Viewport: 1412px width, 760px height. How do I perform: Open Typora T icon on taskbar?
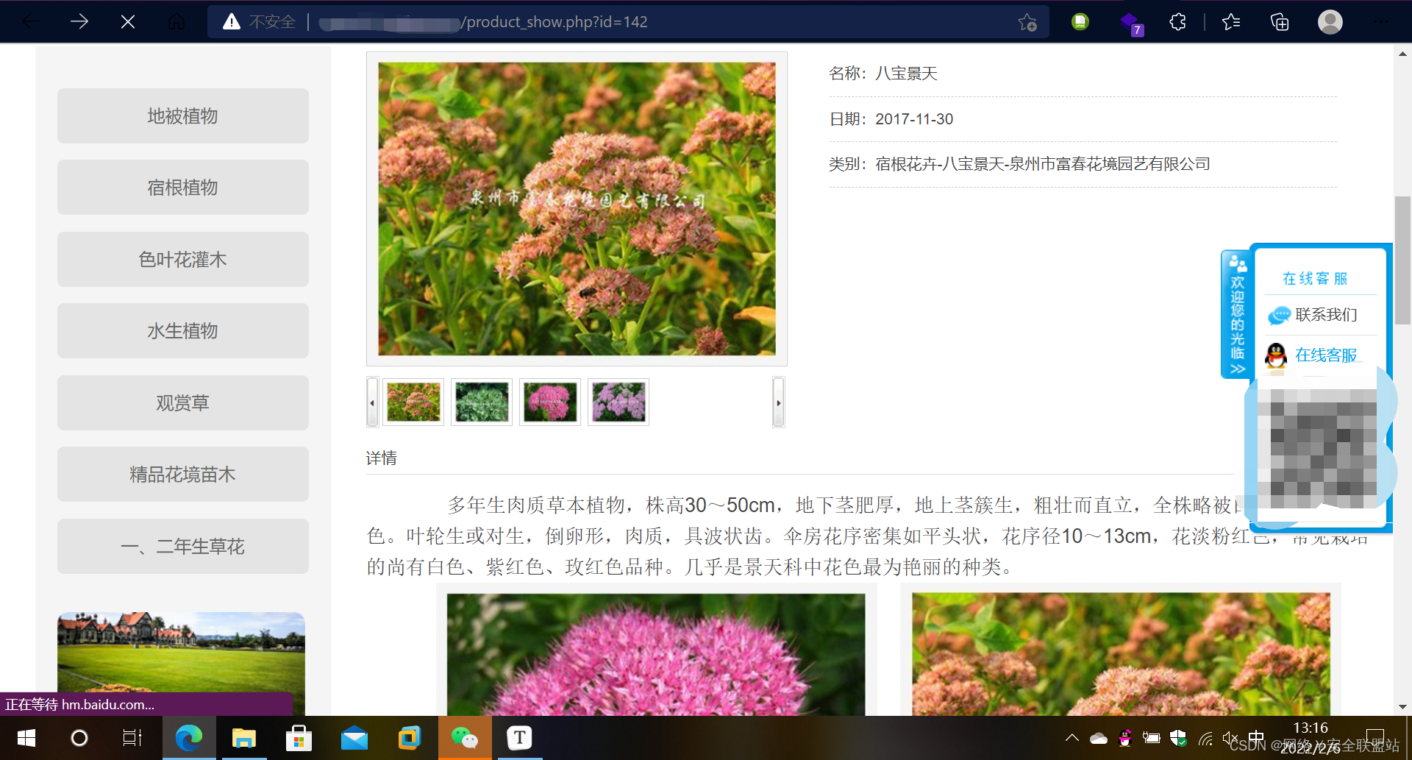(520, 738)
